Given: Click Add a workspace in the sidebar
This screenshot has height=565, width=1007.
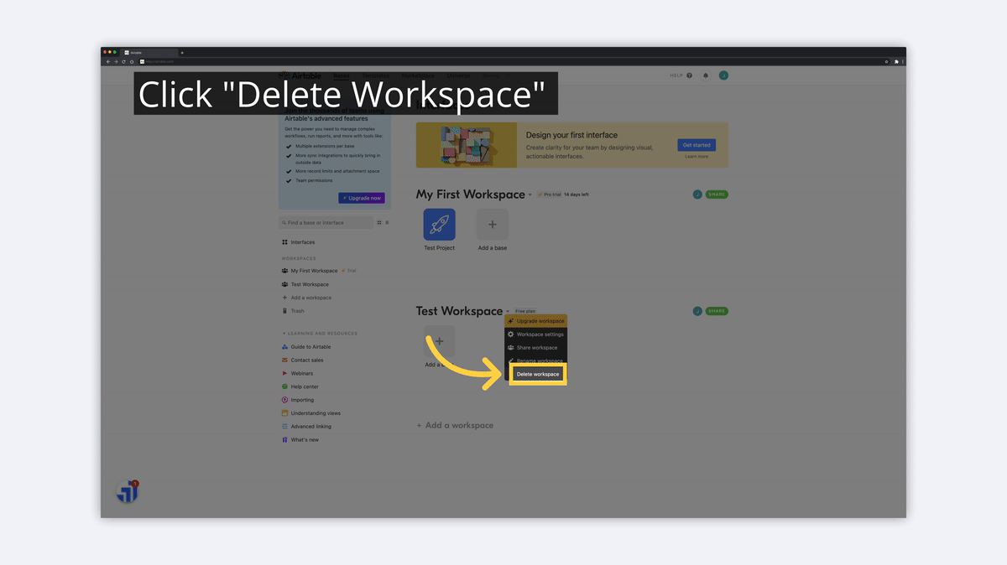Looking at the screenshot, I should [307, 298].
